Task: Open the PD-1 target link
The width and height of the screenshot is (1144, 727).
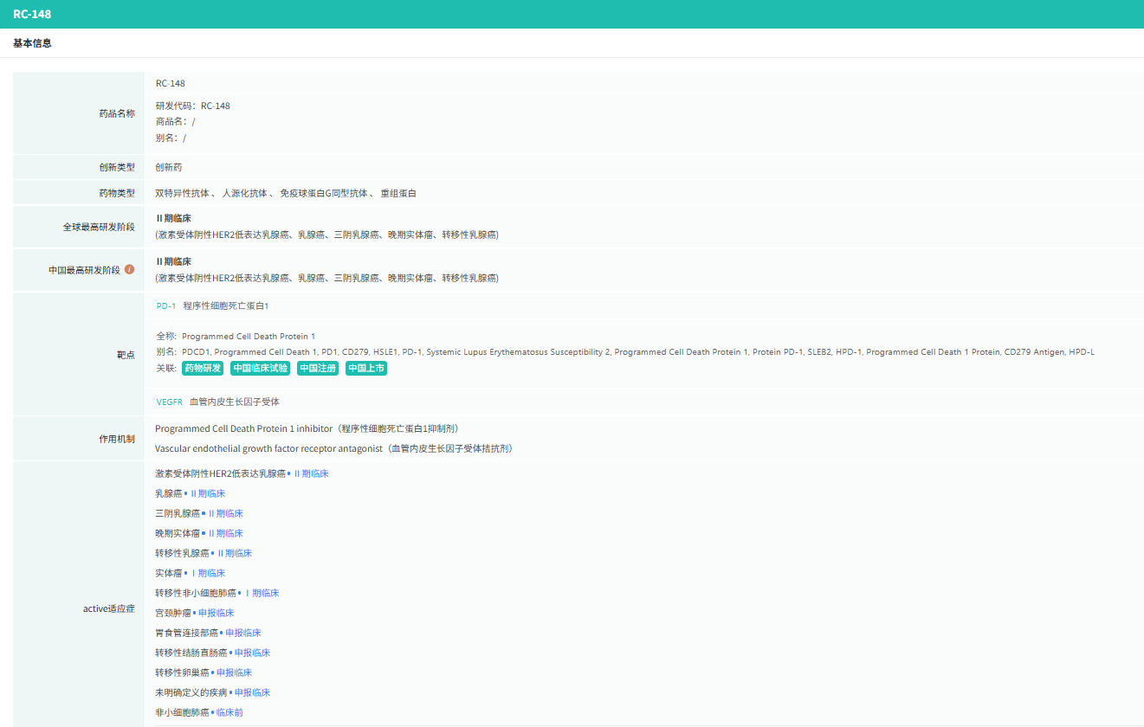Action: tap(165, 306)
